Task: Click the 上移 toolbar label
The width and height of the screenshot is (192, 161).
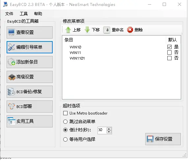Action: (x=77, y=30)
